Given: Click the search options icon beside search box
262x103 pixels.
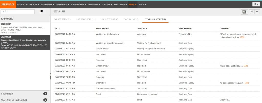Looking at the screenshot, I should click(42, 11).
